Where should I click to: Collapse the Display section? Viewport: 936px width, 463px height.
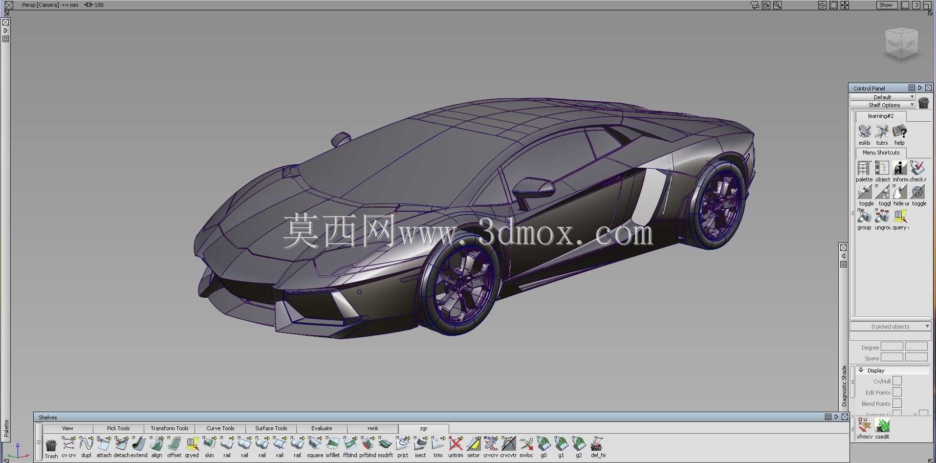[861, 370]
